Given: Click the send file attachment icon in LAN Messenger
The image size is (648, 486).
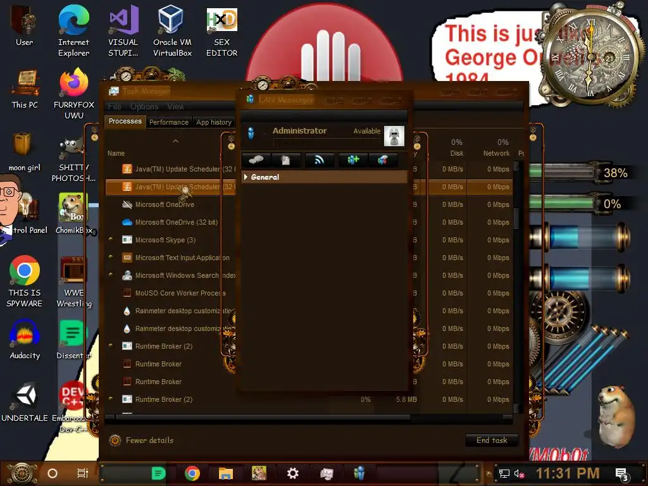Looking at the screenshot, I should tap(285, 159).
